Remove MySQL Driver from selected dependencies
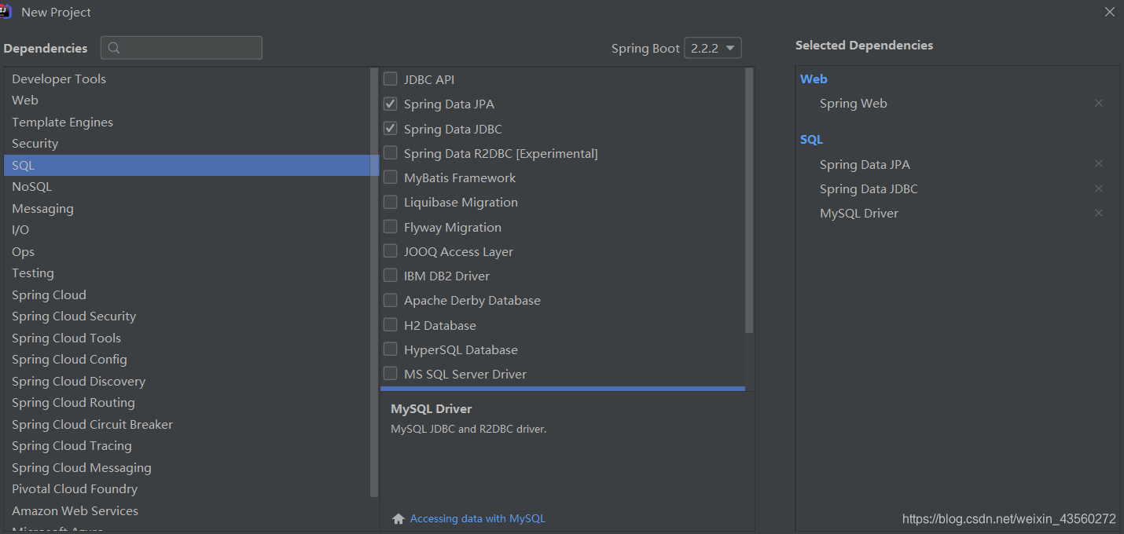The height and width of the screenshot is (534, 1124). 1099,213
